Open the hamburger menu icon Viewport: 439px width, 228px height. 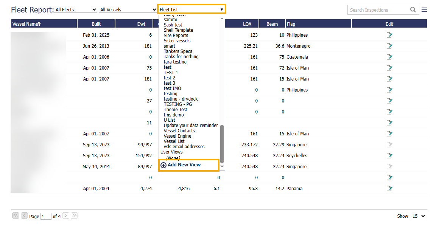[x=424, y=10]
